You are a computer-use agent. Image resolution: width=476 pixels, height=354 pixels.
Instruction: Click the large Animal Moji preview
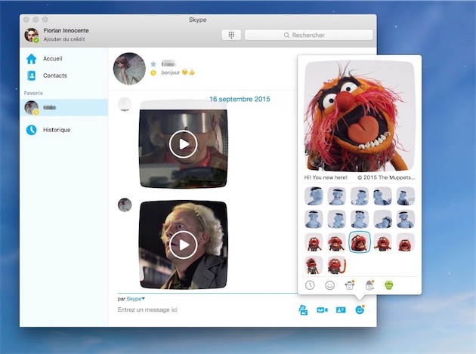(360, 116)
